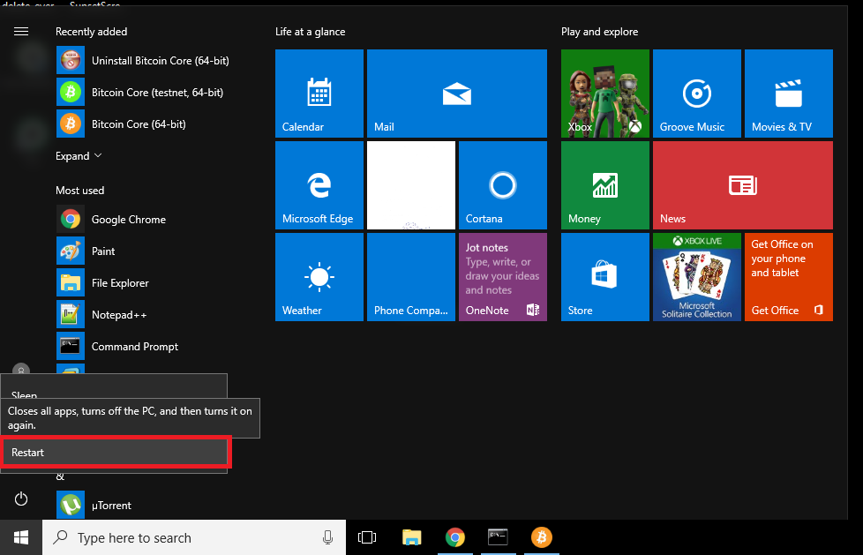Expand the Recently added list
Viewport: 863px width, 555px height.
tap(79, 156)
